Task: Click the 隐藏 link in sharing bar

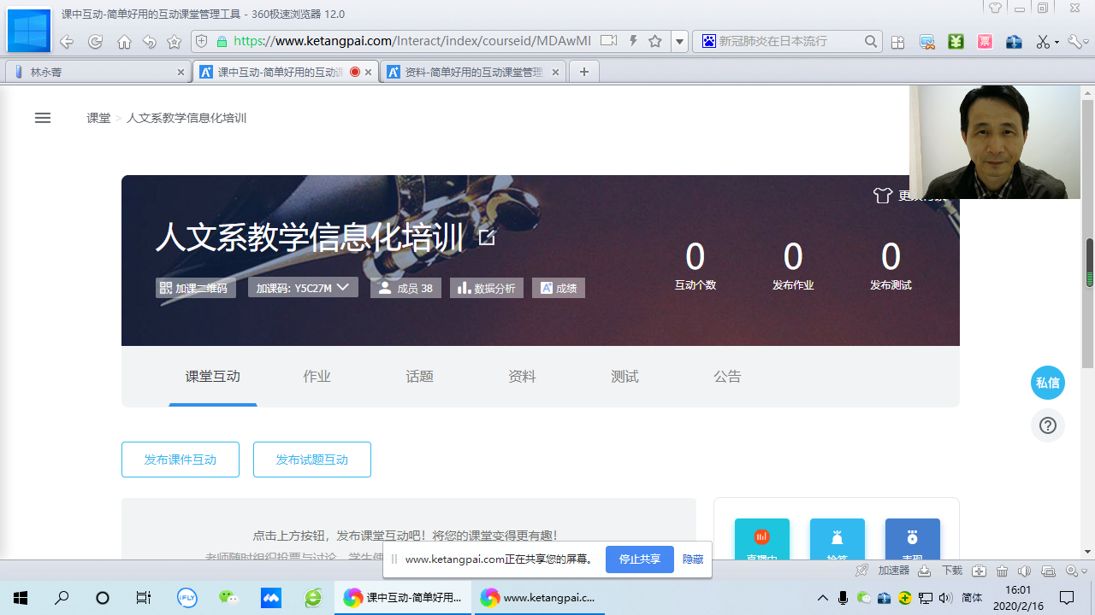Action: coord(693,559)
